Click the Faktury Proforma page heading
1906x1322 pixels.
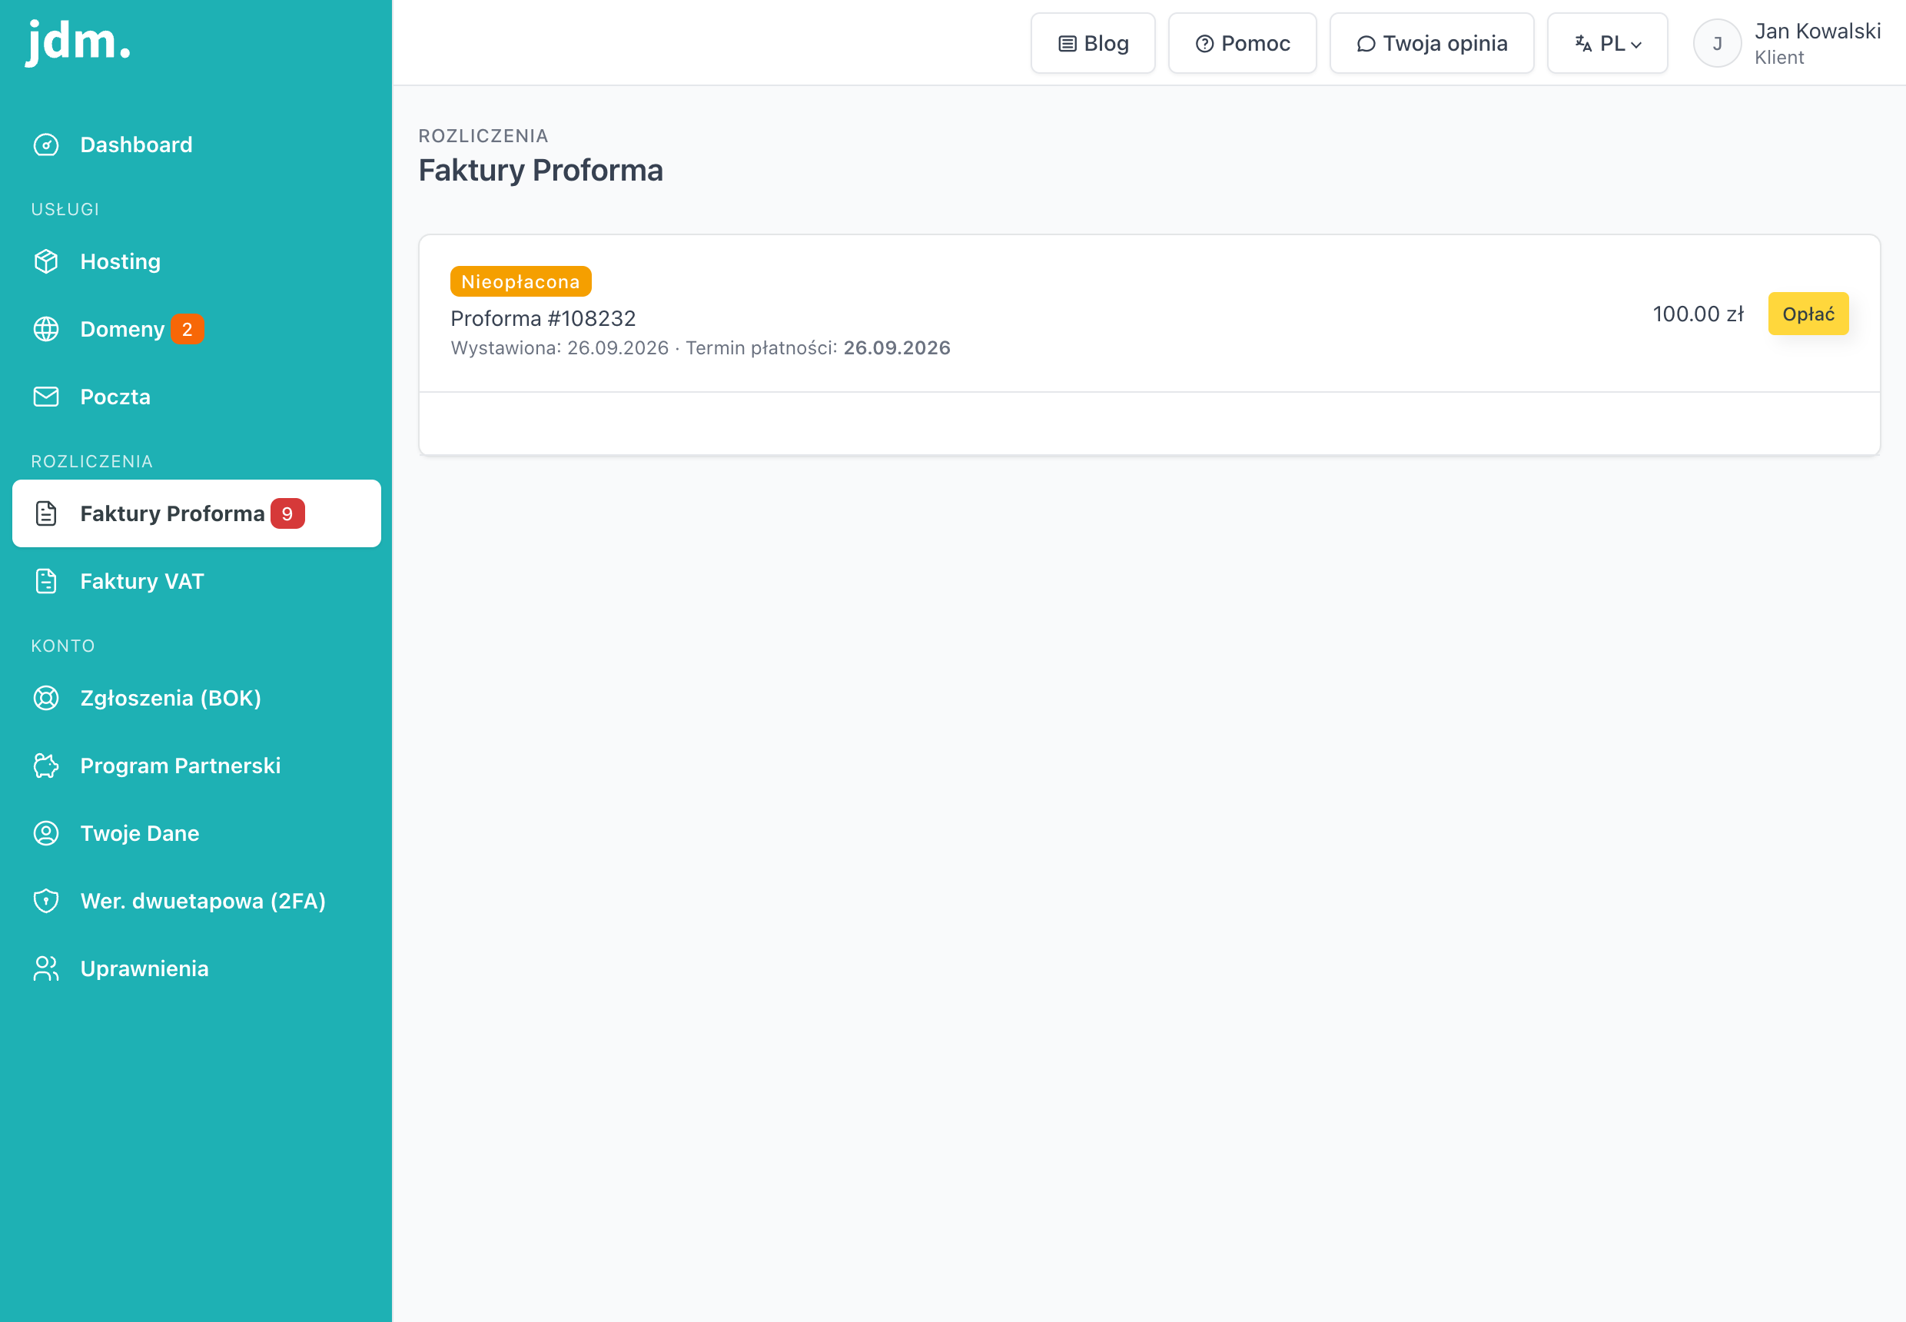click(x=541, y=171)
